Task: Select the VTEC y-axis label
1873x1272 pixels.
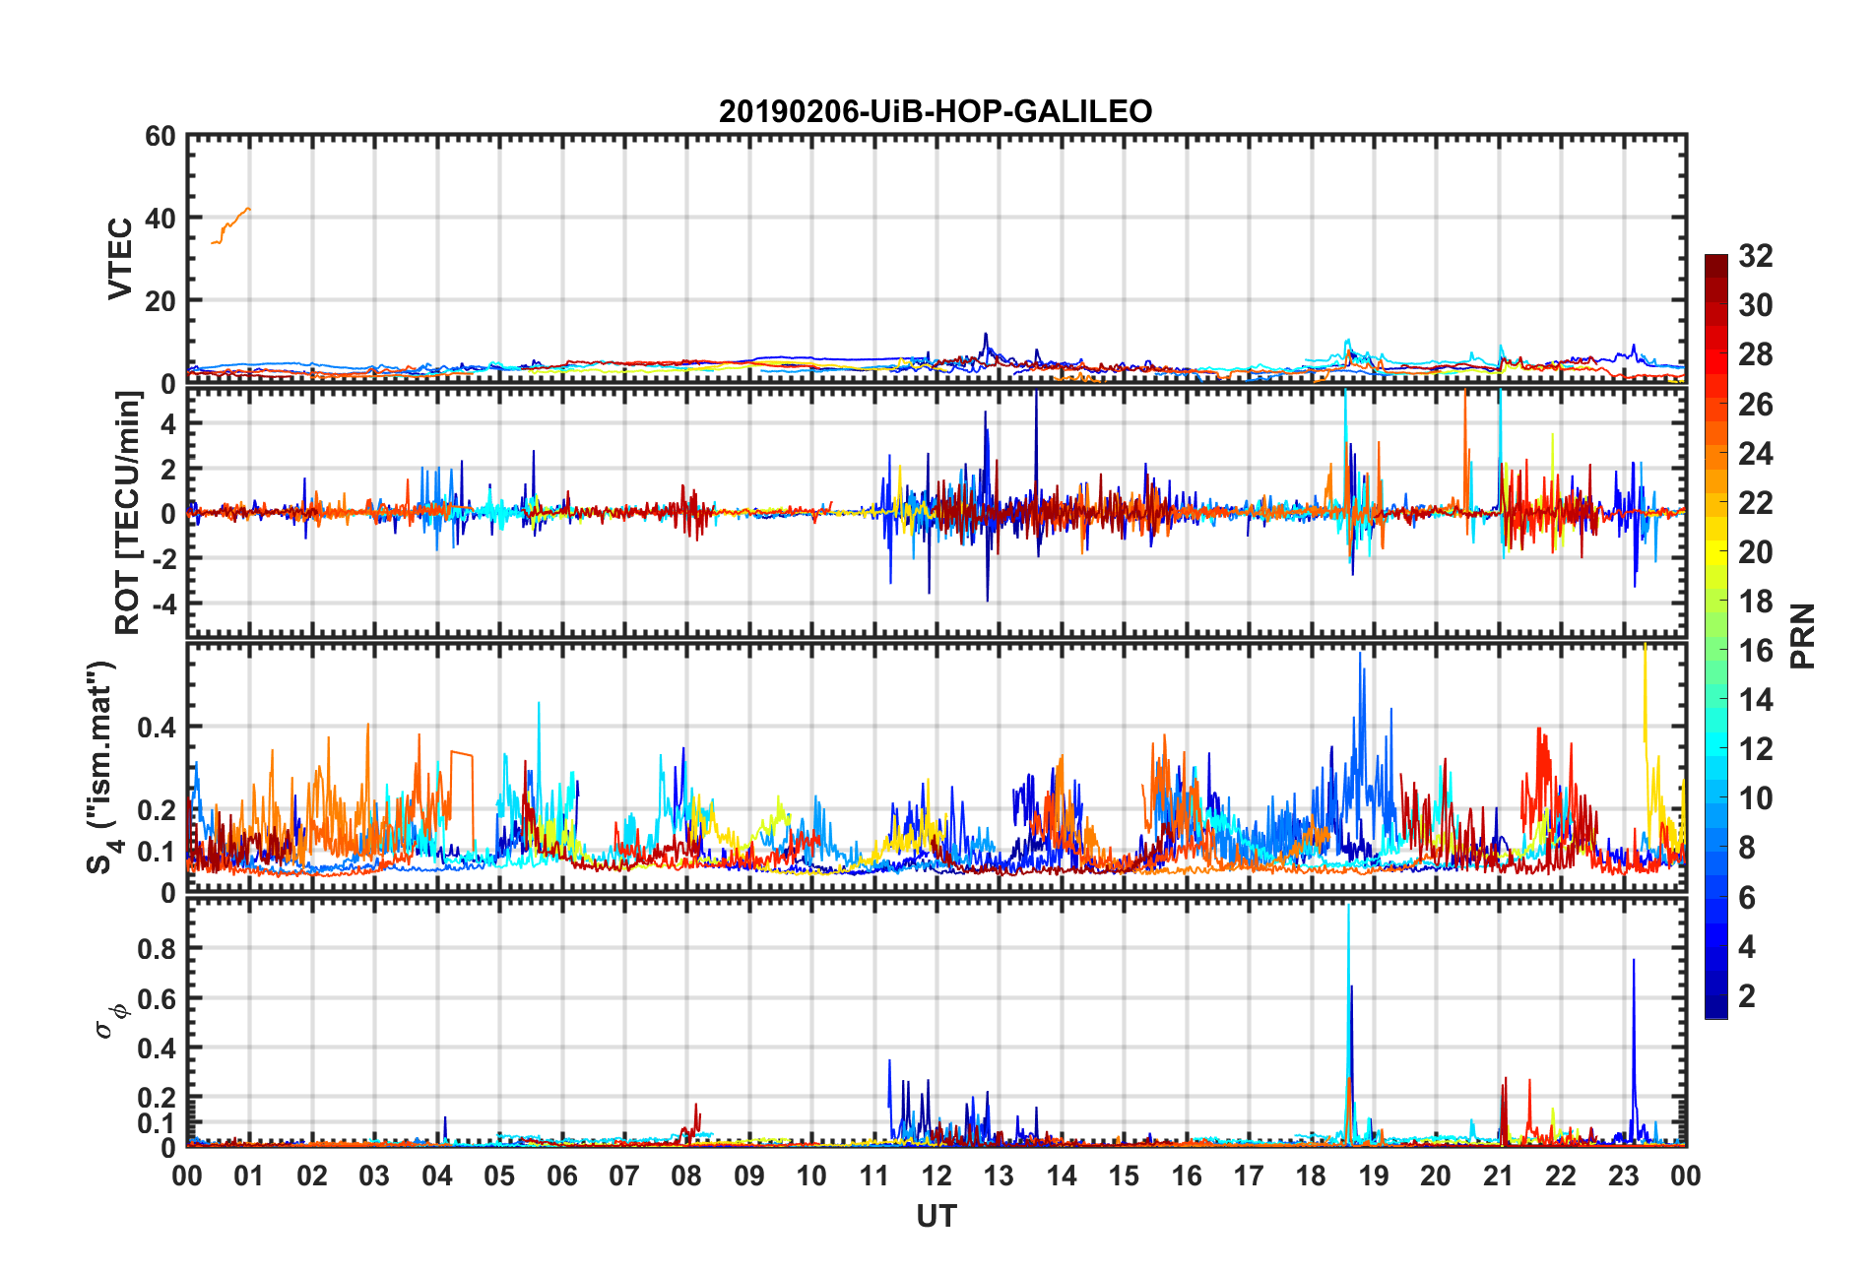Action: click(120, 259)
